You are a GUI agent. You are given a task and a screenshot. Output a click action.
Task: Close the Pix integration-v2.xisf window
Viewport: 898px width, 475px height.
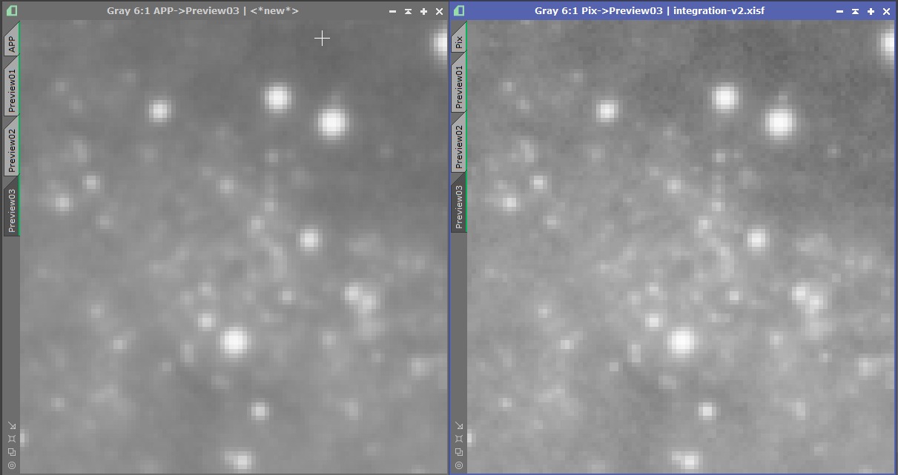click(x=886, y=11)
